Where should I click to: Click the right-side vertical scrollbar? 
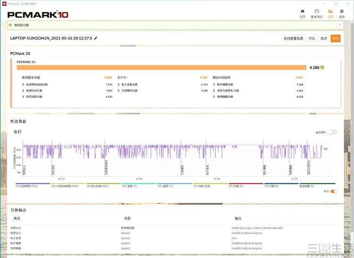click(352, 126)
